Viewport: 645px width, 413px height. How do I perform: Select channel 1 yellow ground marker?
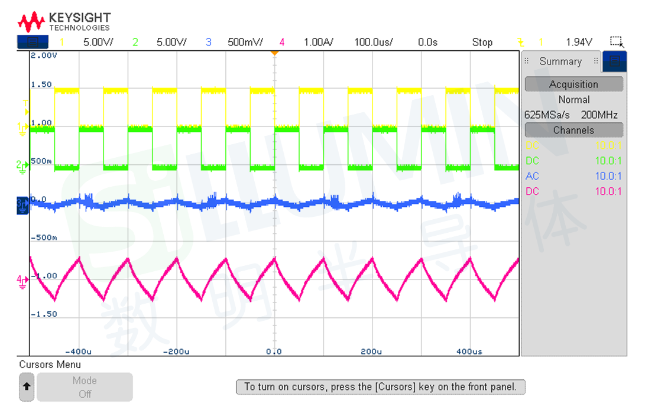[22, 128]
